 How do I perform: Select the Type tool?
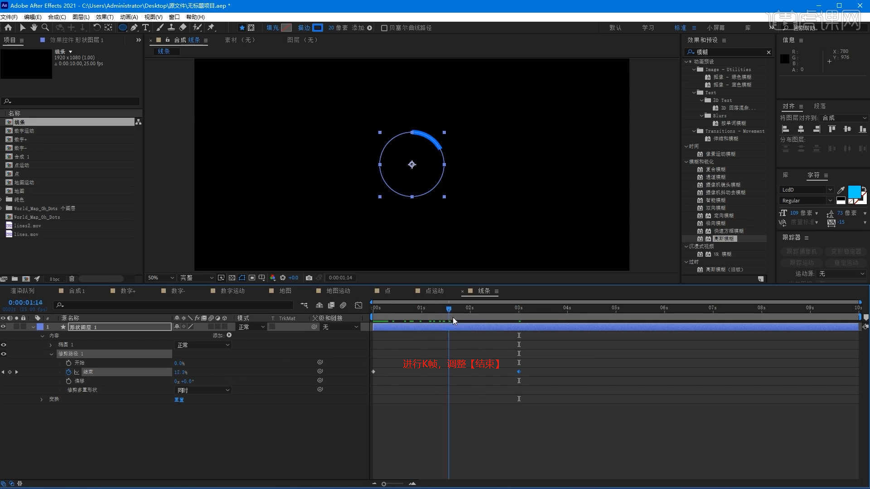[145, 28]
